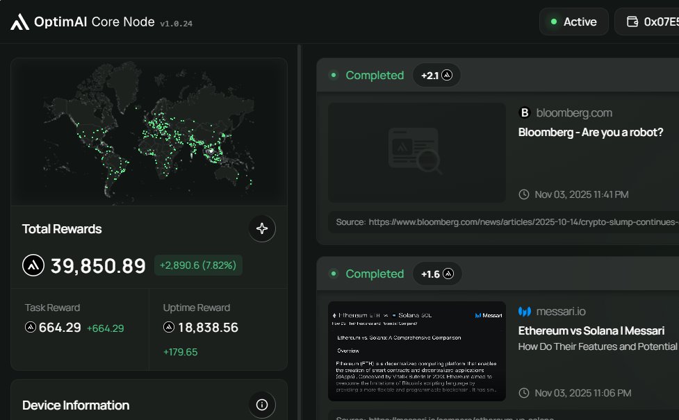Screen dimensions: 679x420
Task: Click the clock icon beside 11:41 PM
Action: [524, 194]
